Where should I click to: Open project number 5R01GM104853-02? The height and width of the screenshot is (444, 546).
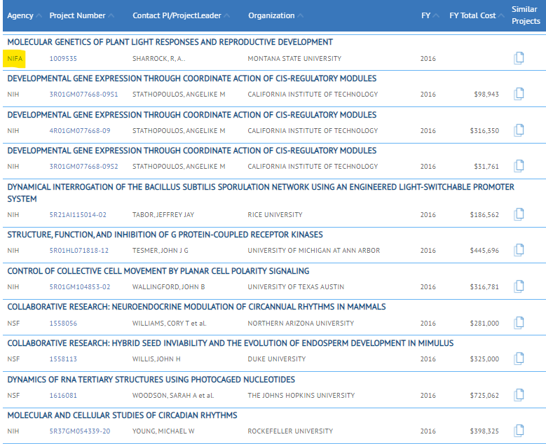(80, 287)
